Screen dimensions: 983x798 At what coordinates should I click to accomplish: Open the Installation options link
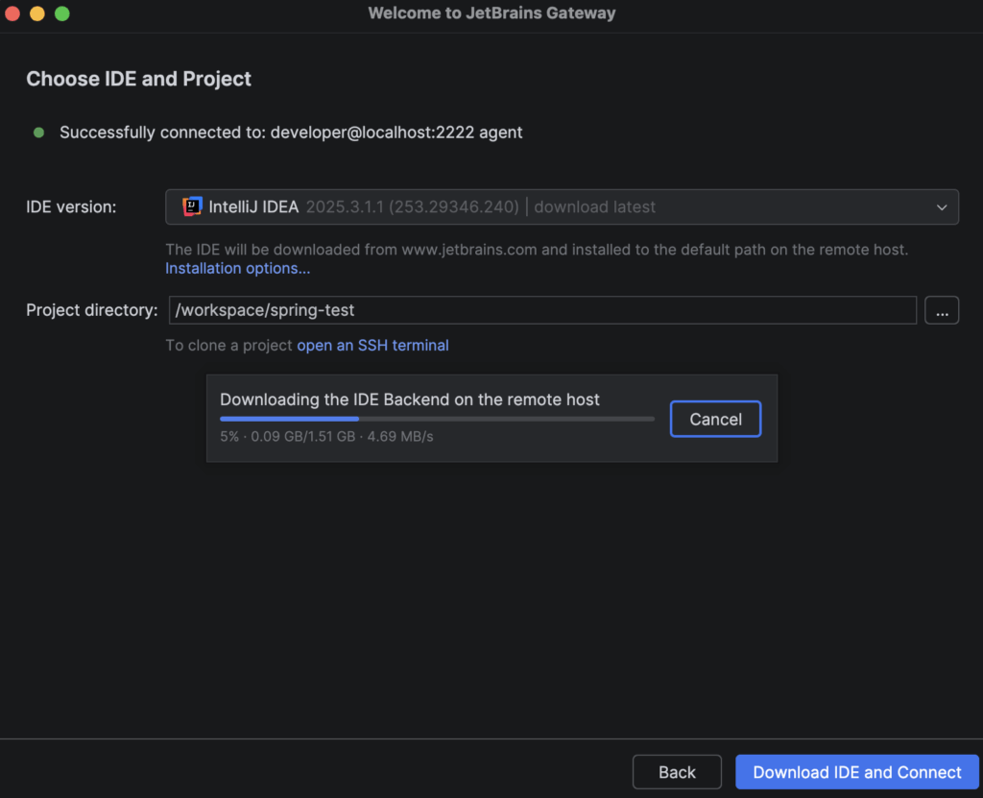pyautogui.click(x=237, y=268)
